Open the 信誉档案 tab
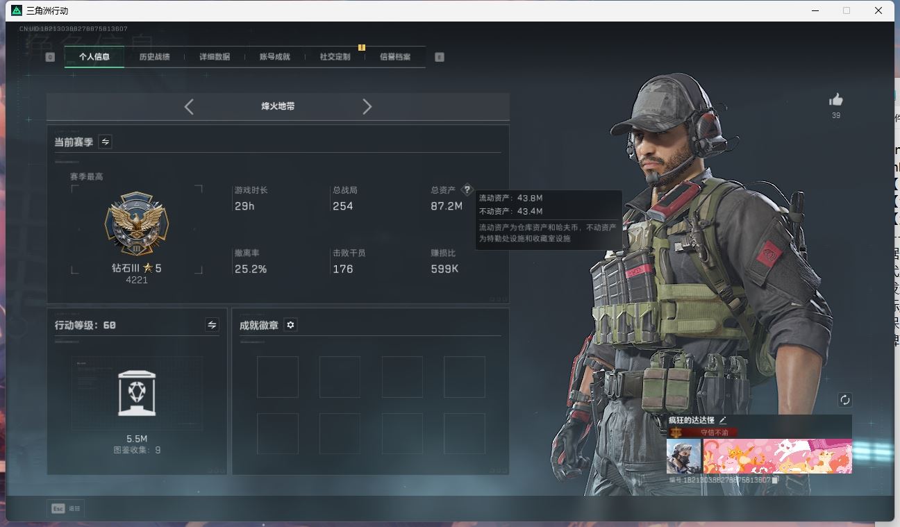Screen dimensions: 900x527 pyautogui.click(x=395, y=57)
